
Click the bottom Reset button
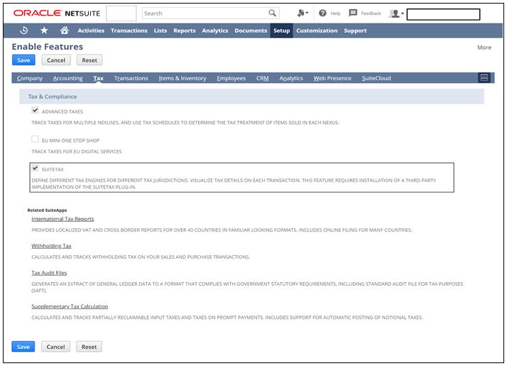coord(89,347)
